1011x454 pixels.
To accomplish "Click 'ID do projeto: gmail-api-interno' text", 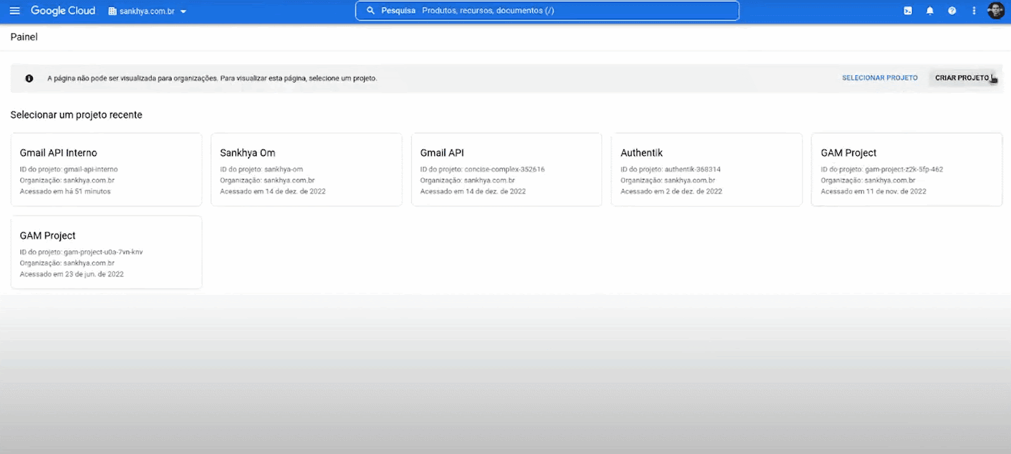I will (x=69, y=169).
